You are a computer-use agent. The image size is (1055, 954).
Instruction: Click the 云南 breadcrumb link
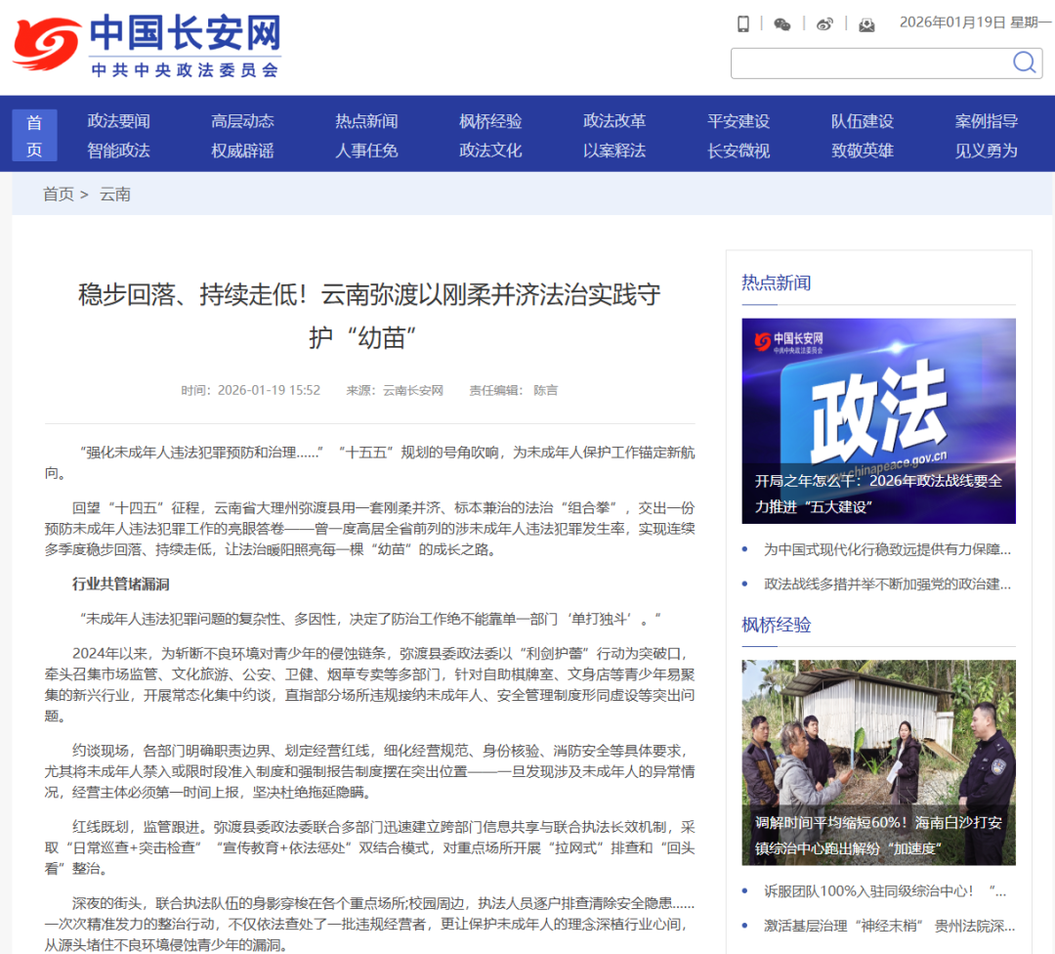(x=115, y=194)
